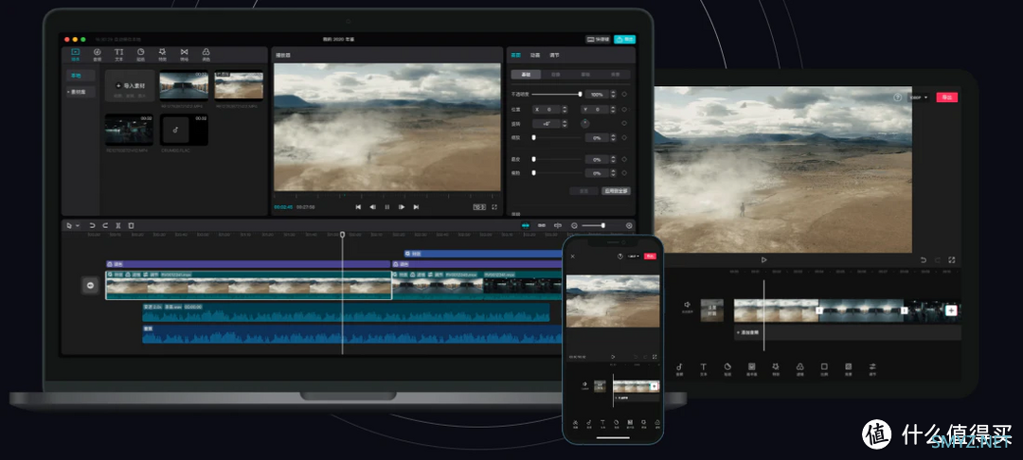This screenshot has width=1023, height=460.
Task: Click the preview-axis icon left of zoom-out on laptop
Action: click(x=558, y=225)
